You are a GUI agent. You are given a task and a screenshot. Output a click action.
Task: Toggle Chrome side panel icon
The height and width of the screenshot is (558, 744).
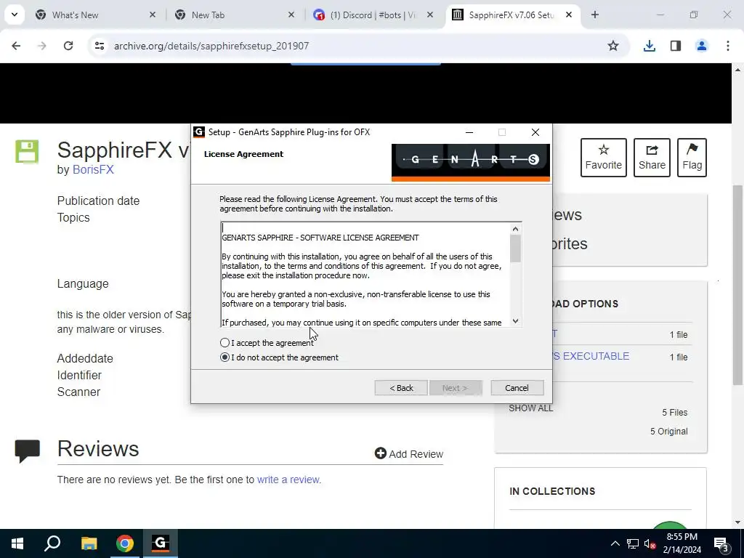click(x=676, y=46)
